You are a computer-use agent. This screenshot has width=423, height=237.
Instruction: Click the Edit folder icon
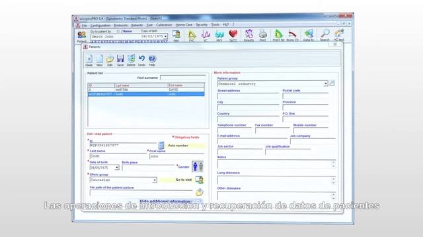click(x=110, y=61)
